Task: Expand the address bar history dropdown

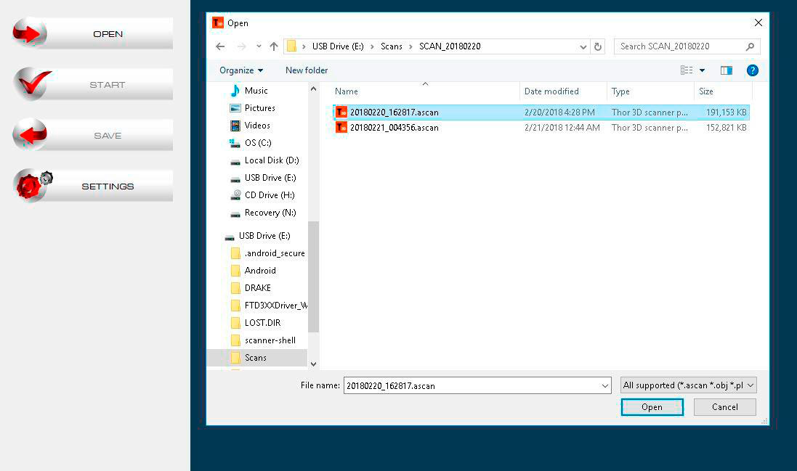Action: click(583, 46)
